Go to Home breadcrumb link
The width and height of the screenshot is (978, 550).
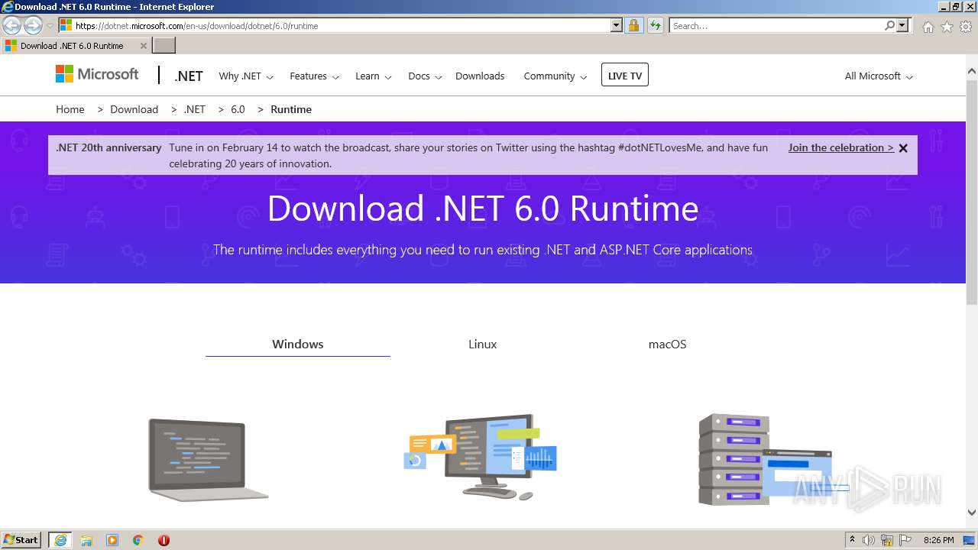[70, 109]
